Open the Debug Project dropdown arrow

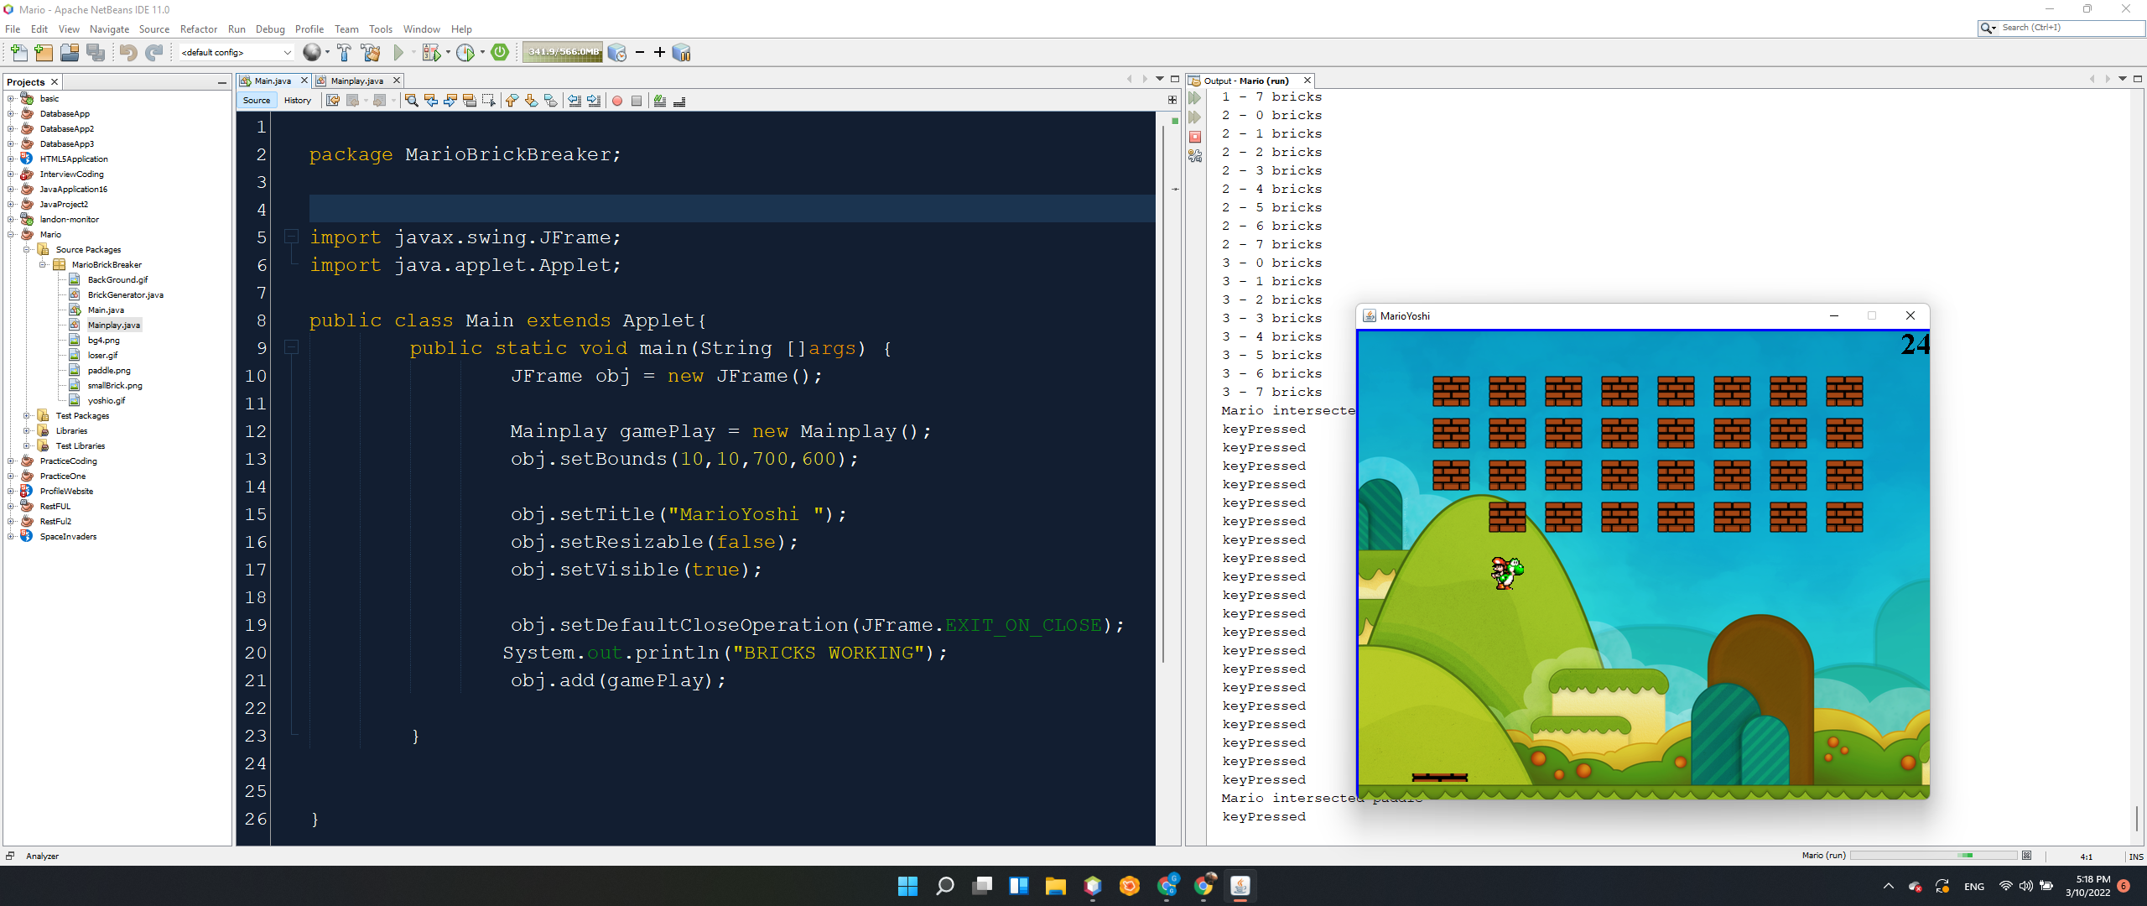(448, 53)
